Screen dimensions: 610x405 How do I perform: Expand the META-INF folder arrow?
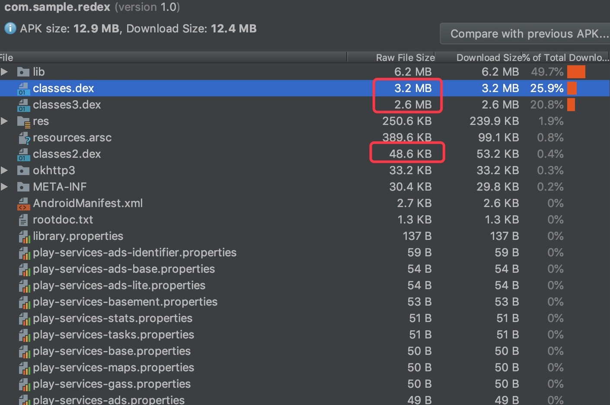coord(4,187)
